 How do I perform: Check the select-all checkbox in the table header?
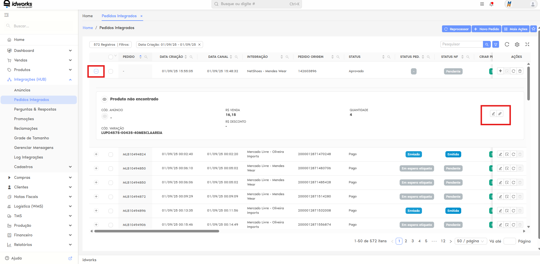(x=111, y=57)
